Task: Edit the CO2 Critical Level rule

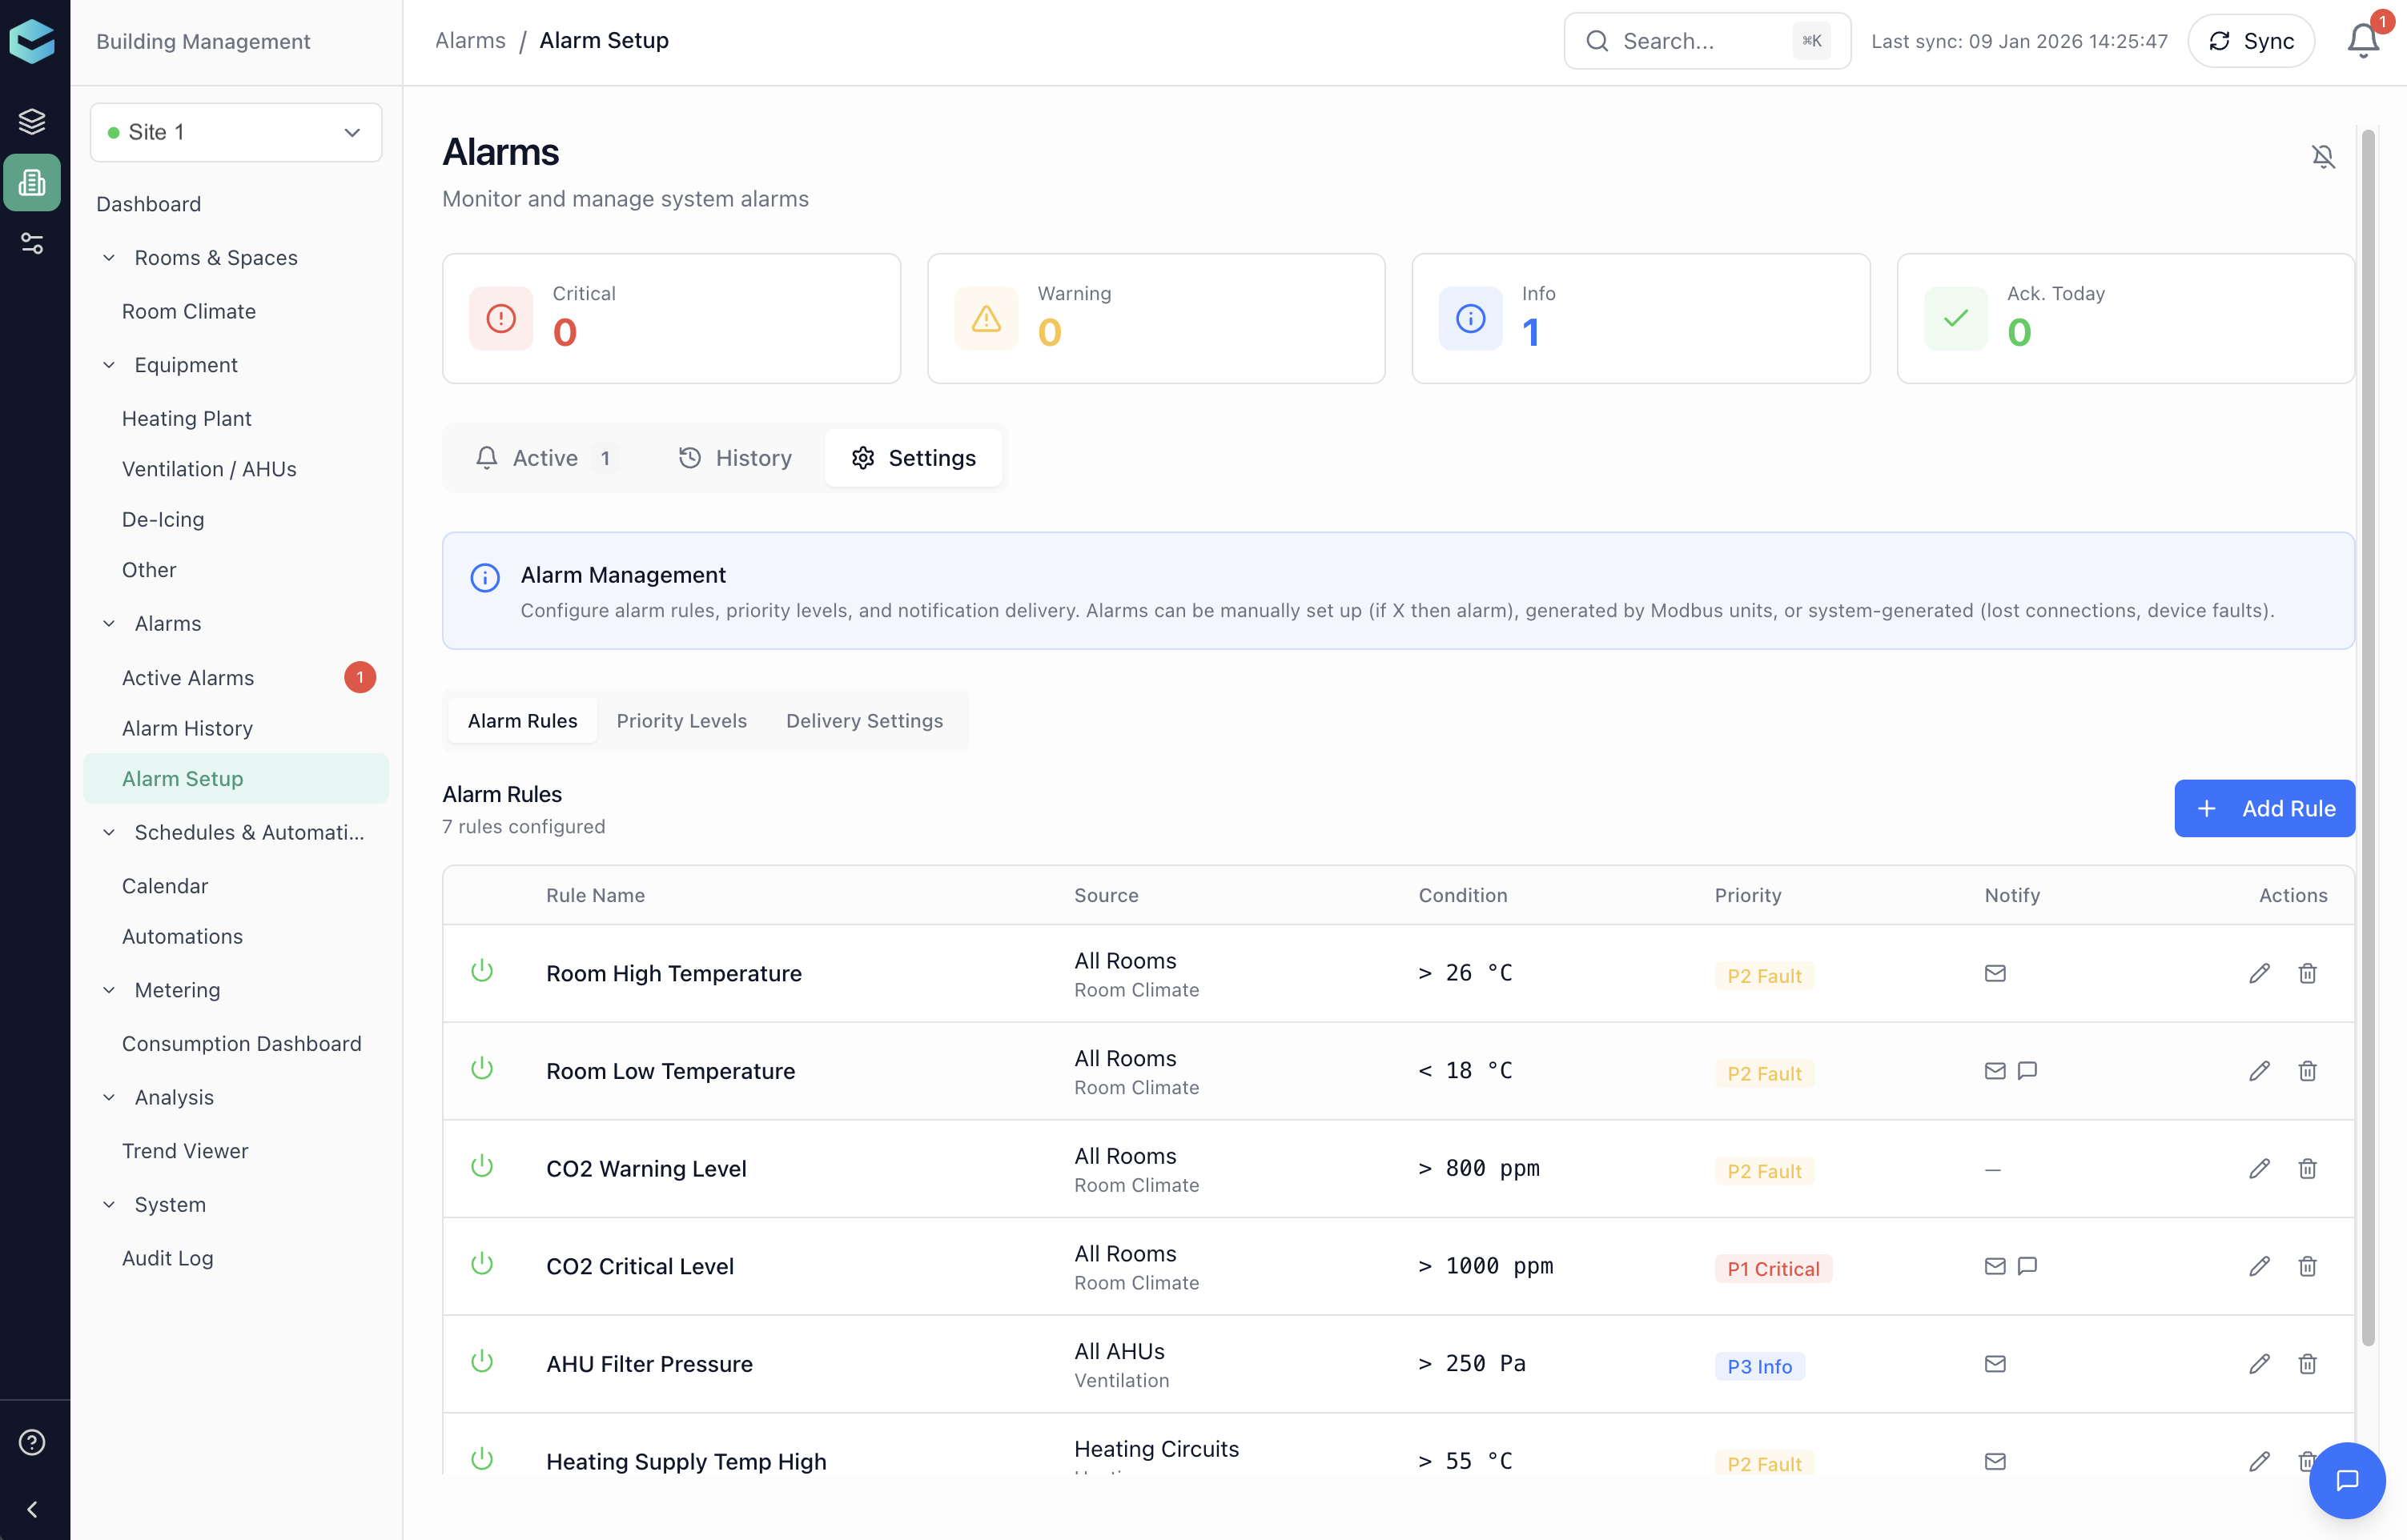Action: click(x=2259, y=1266)
